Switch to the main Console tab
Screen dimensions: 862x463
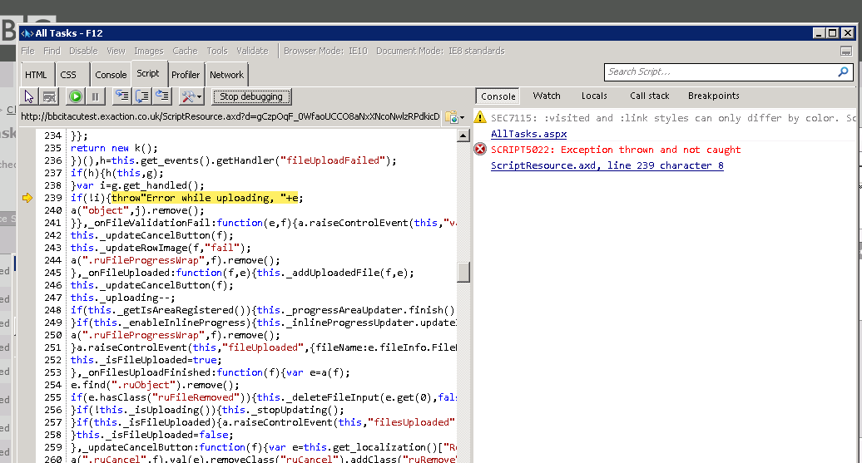(111, 75)
